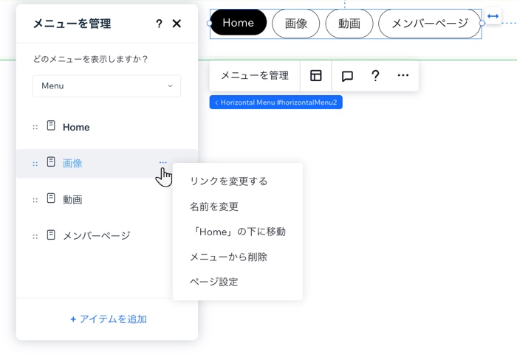Select 「Home」の下に移動 option
Screen dimensions: 517x354
237,232
